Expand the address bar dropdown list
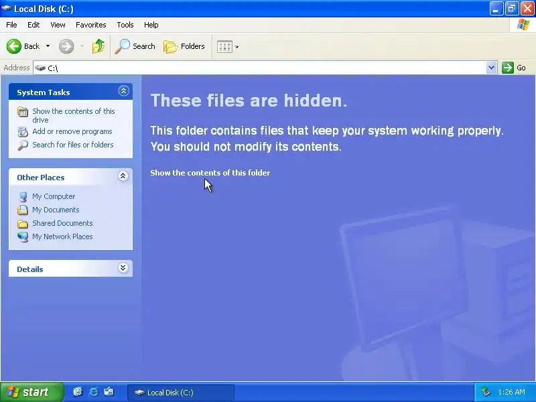The height and width of the screenshot is (402, 536). tap(492, 68)
